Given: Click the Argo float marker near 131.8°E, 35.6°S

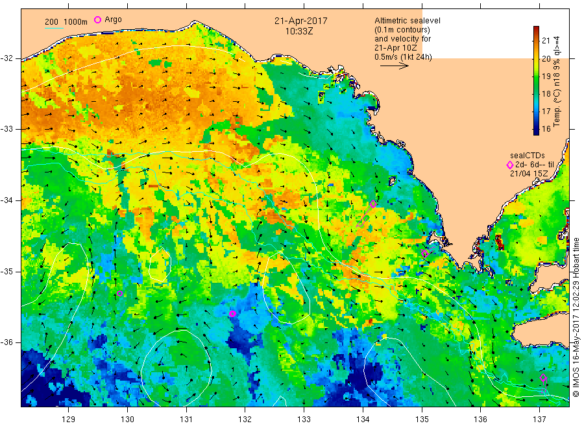Looking at the screenshot, I should tap(232, 314).
